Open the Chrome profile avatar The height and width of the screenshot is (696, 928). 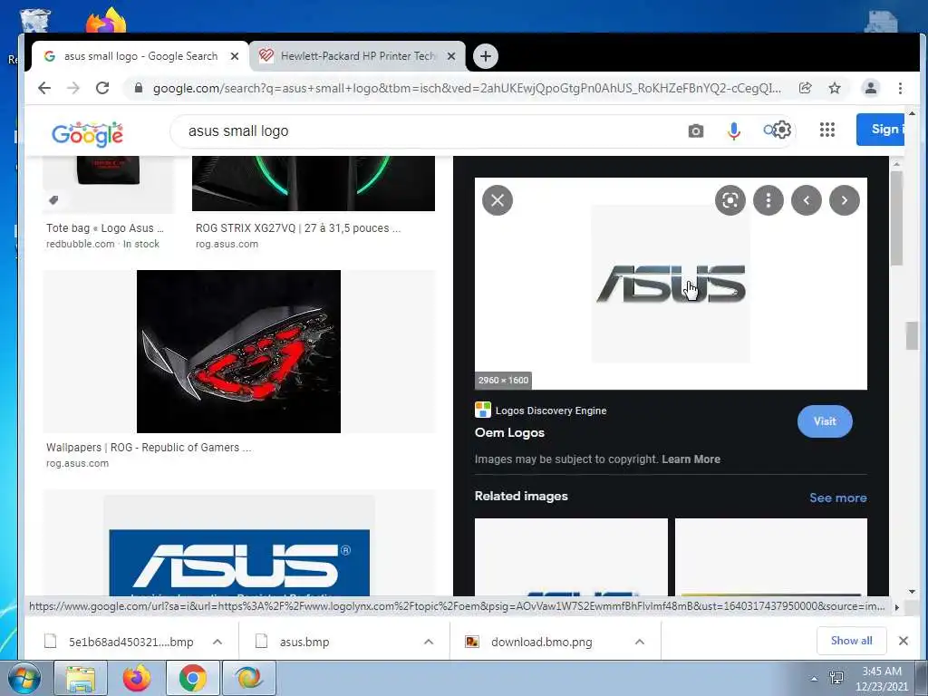[x=871, y=88]
